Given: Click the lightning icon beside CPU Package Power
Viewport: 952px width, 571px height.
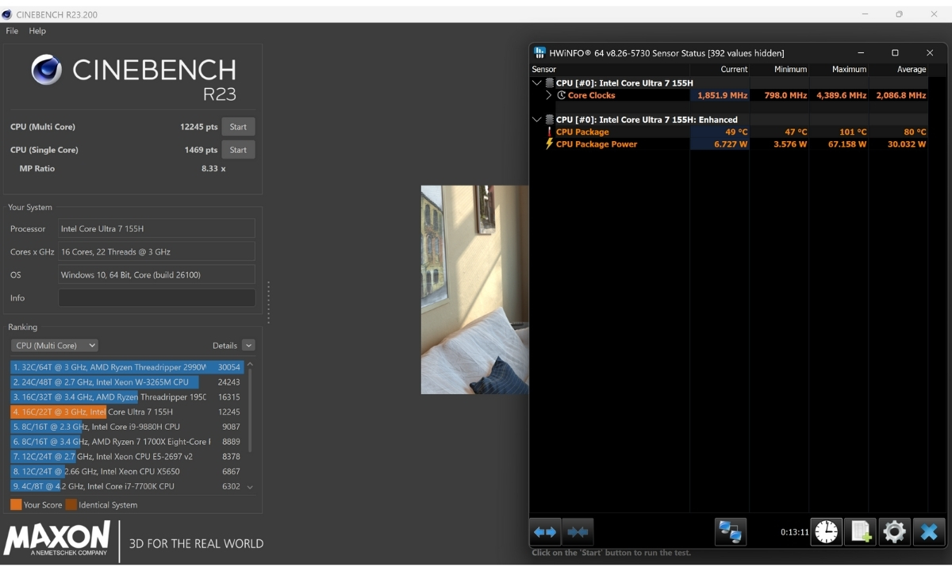Looking at the screenshot, I should [x=548, y=144].
